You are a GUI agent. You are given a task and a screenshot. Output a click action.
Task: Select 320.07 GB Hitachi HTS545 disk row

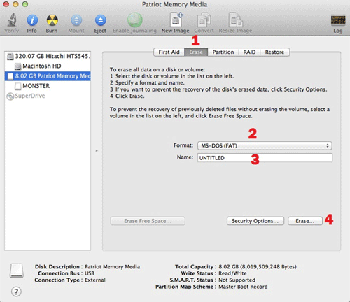(x=48, y=57)
